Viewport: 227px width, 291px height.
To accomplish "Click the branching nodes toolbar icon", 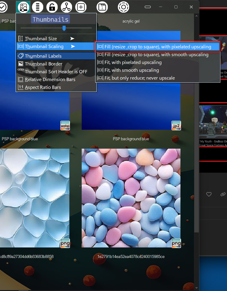I will [x=66, y=7].
